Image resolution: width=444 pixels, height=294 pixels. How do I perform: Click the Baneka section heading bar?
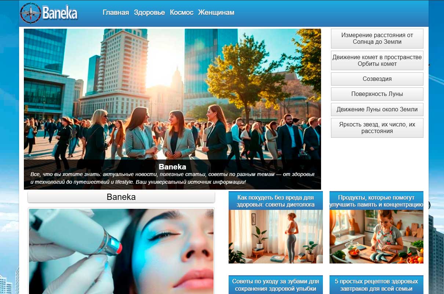(x=121, y=197)
